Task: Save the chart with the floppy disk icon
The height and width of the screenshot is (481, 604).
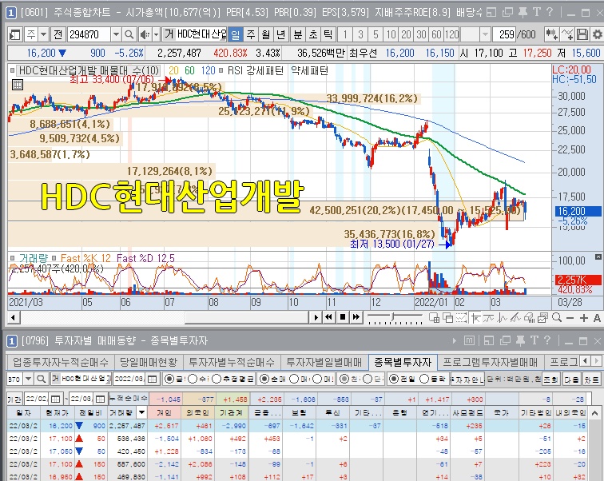Action: (582, 34)
